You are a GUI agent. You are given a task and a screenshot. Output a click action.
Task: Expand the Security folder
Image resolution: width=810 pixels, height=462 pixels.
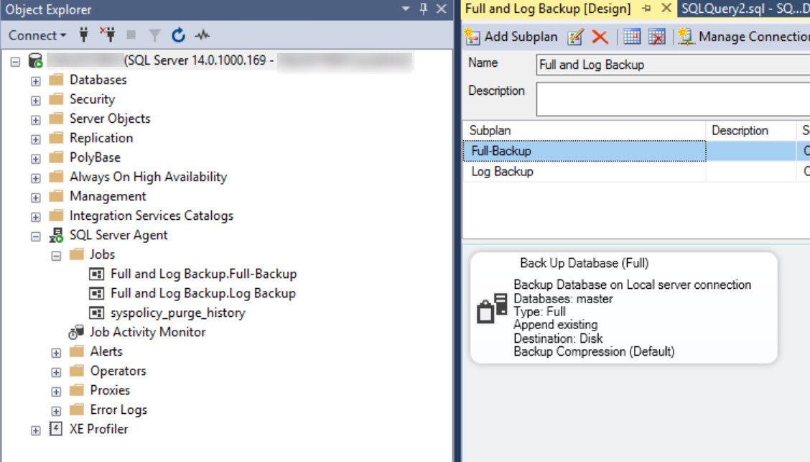point(35,101)
